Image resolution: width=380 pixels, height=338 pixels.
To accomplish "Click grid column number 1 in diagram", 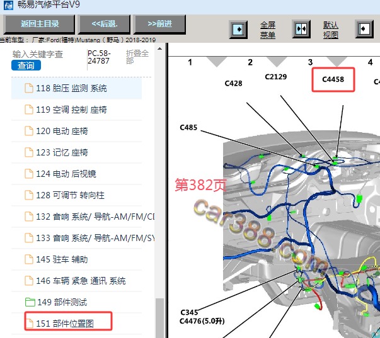I will coord(190,62).
